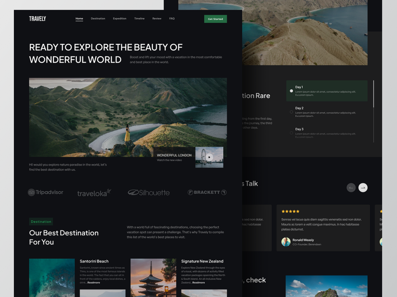Click the Traveloka partner logo
The image size is (397, 297).
coord(94,193)
